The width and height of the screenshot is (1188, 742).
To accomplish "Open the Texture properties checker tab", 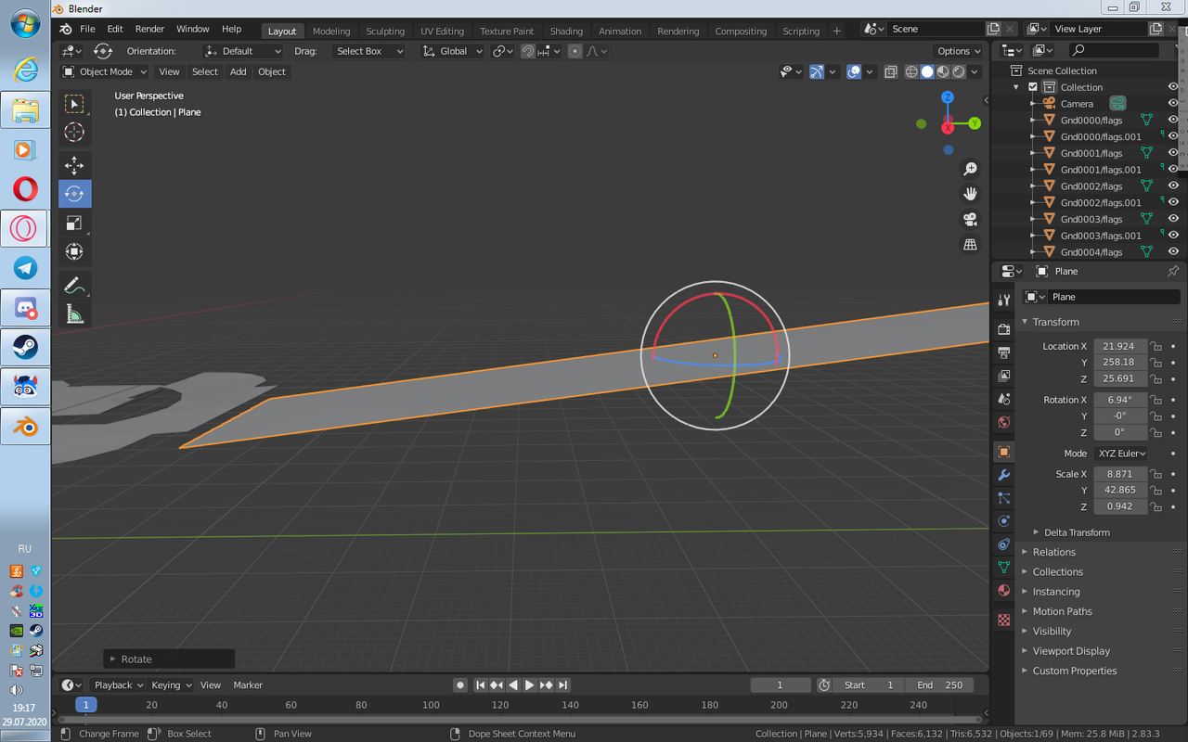I will (x=1003, y=620).
